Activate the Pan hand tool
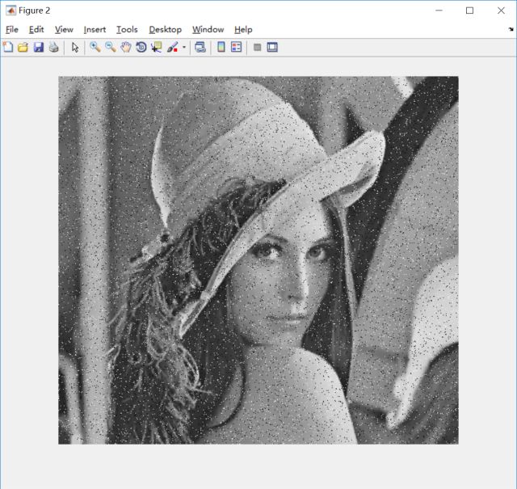The image size is (517, 489). click(125, 48)
